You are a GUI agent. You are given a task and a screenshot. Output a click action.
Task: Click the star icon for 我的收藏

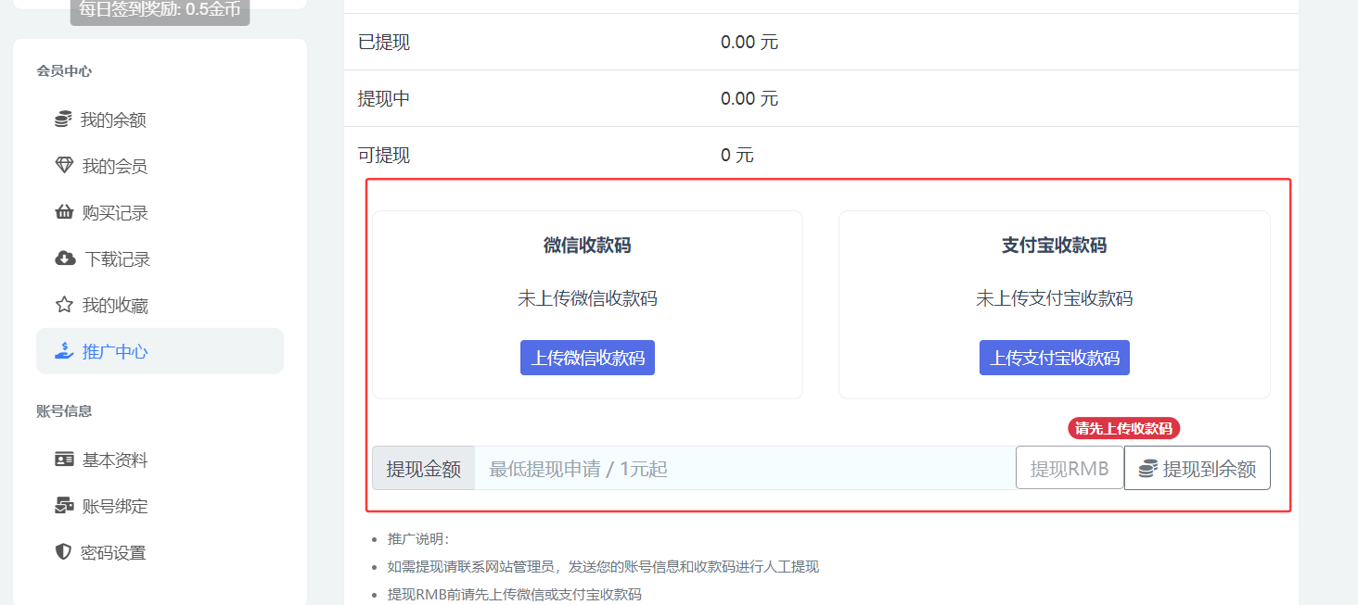(64, 305)
